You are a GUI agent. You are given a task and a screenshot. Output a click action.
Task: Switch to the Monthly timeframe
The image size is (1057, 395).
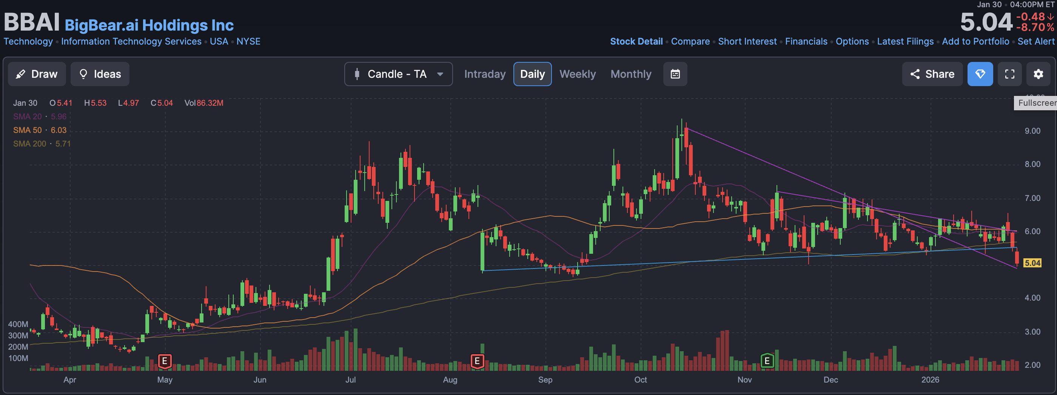point(631,74)
